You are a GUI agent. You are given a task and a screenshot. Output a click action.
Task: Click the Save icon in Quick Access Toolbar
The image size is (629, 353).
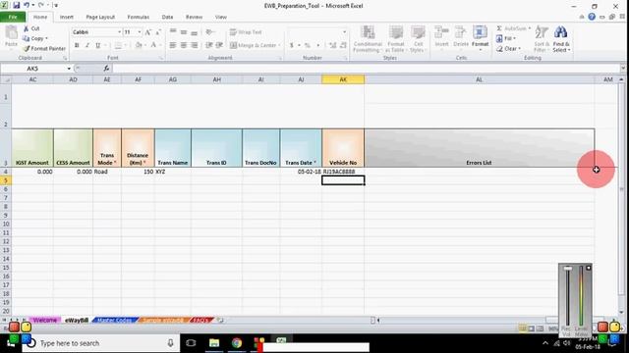16,6
